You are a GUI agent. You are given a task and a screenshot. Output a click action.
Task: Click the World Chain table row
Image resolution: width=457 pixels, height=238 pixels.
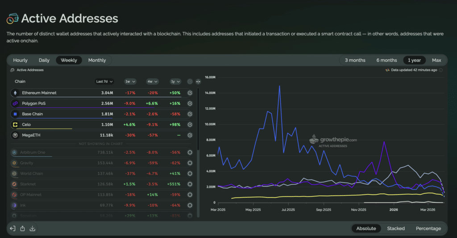pyautogui.click(x=101, y=173)
